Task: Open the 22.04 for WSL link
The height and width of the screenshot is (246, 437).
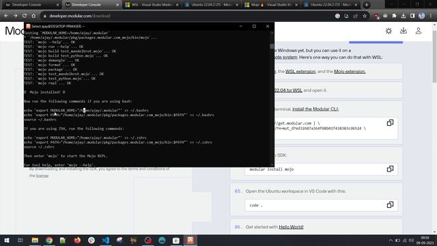Action: click(288, 90)
